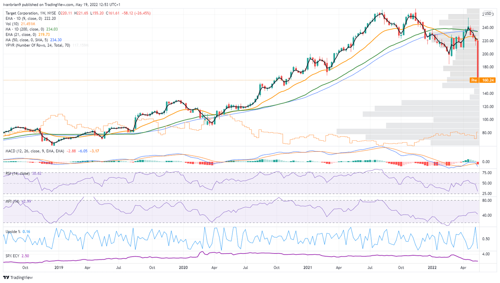
Task: Select the MA 1D 200 close legend
Action: pyautogui.click(x=24, y=29)
